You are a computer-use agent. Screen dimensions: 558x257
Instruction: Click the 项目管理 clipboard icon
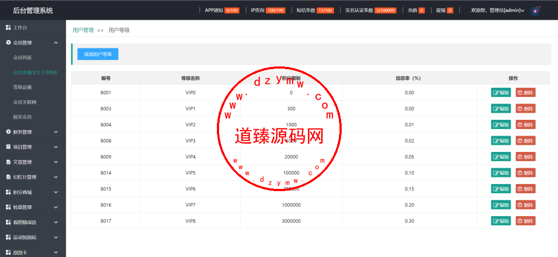tap(9, 147)
